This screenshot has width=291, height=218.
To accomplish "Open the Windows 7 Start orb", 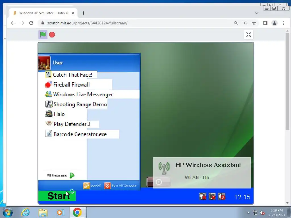I will click(8, 212).
